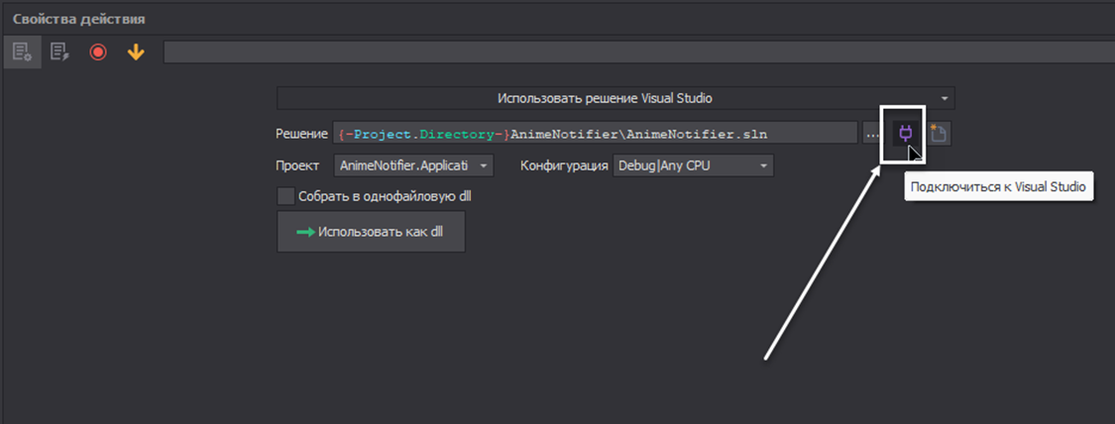Viewport: 1115px width, 424px height.
Task: Click the edit document icon in toolbar
Action: 59,52
